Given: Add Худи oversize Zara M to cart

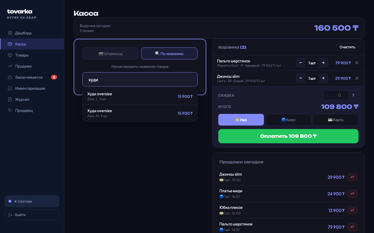Looking at the screenshot, I should coord(140,113).
